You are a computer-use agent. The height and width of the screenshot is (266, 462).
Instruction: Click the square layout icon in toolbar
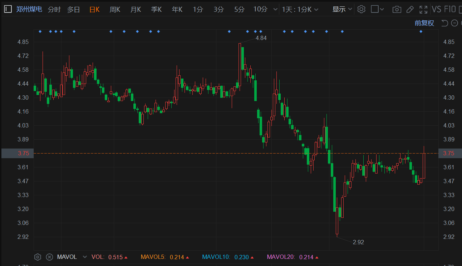click(x=374, y=9)
